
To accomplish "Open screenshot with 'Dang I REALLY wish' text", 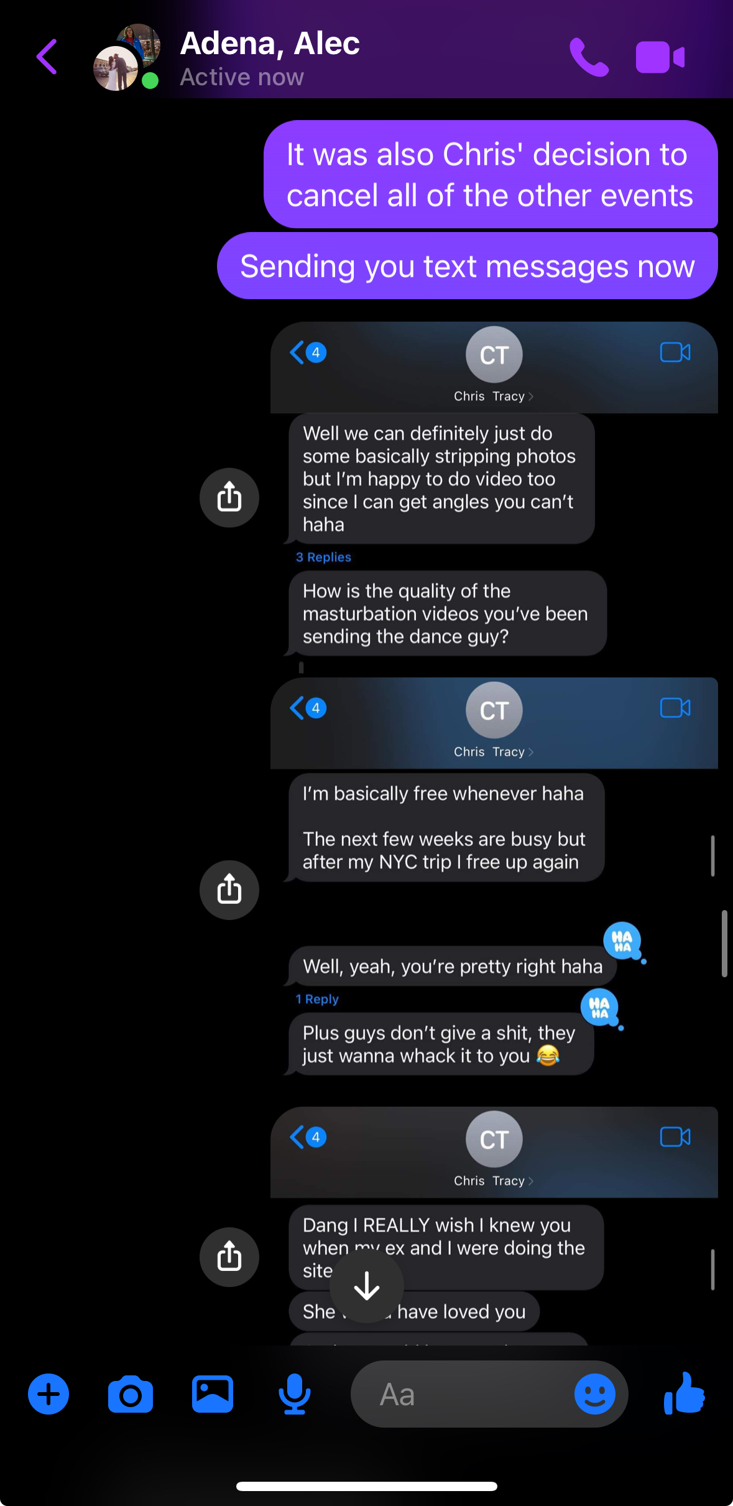I will coord(494,1225).
